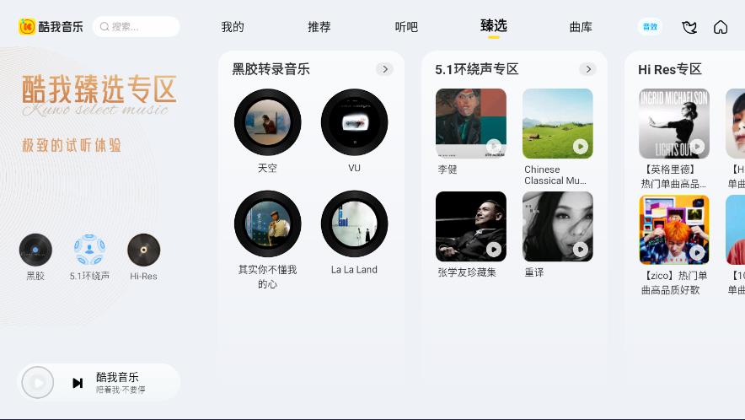Screen dimensions: 745x420
Task: Select the Hi-Res disc icon
Action: coord(143,250)
